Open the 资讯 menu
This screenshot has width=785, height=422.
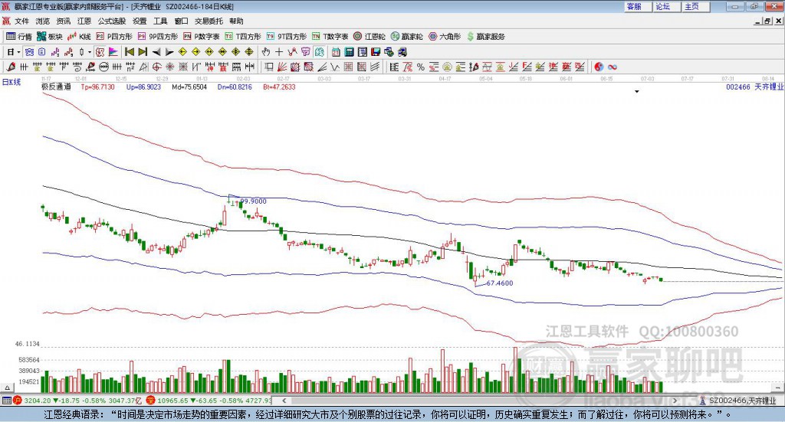pos(64,21)
